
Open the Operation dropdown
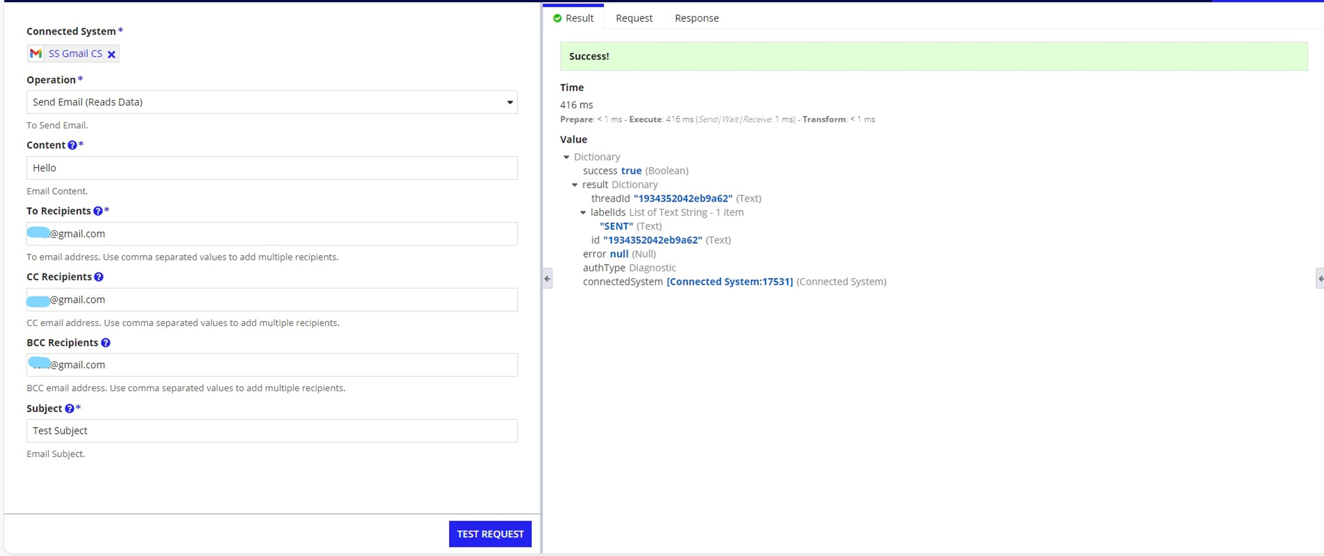[272, 102]
